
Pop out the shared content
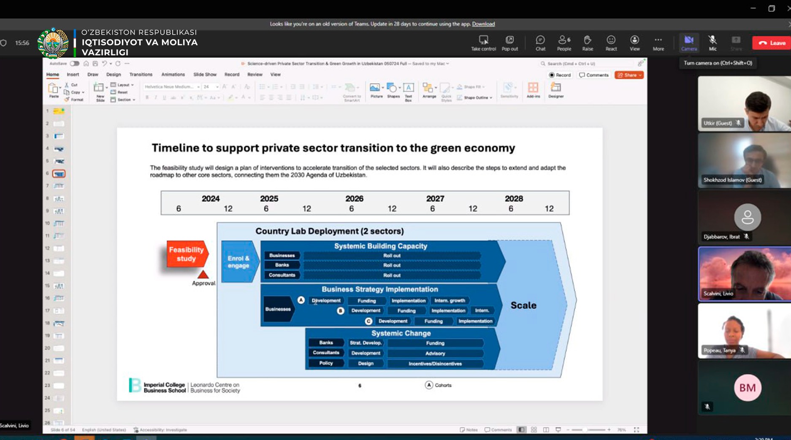(x=509, y=43)
